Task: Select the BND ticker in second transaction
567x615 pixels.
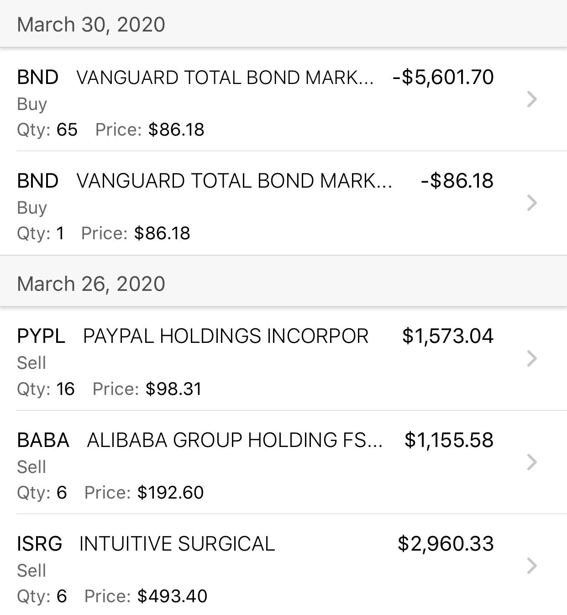Action: tap(38, 181)
